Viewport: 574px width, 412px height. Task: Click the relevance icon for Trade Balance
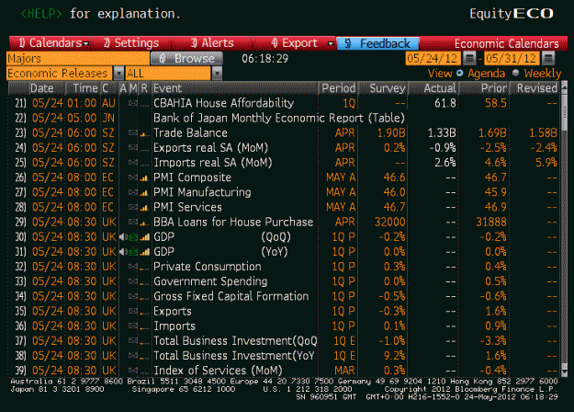[x=144, y=134]
